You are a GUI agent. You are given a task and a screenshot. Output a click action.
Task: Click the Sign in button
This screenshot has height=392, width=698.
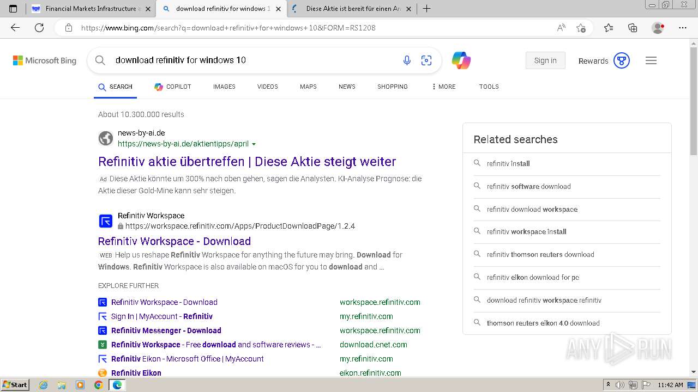[x=545, y=60]
